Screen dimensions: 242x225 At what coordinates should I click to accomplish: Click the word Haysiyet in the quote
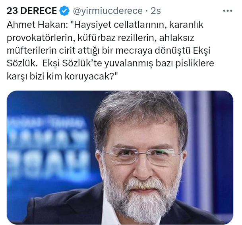pyautogui.click(x=93, y=25)
